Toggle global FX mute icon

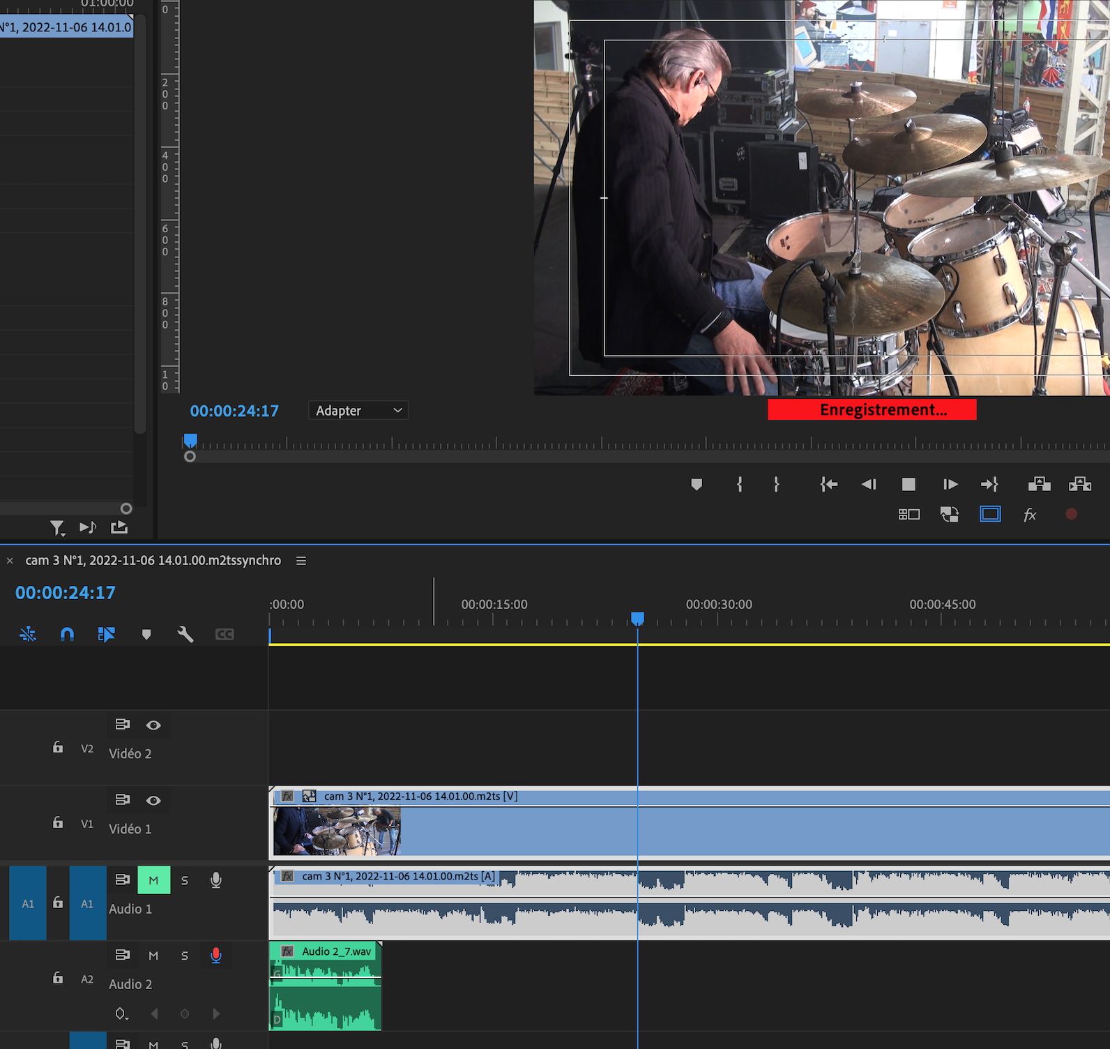(1029, 515)
